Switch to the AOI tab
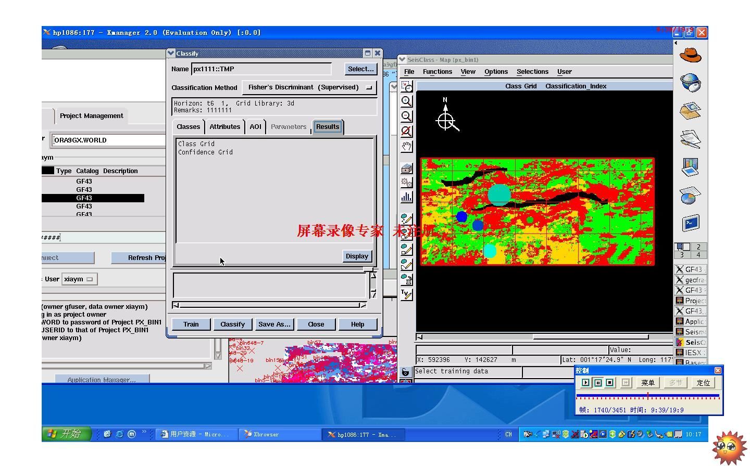This screenshot has height=468, width=750. [x=255, y=127]
